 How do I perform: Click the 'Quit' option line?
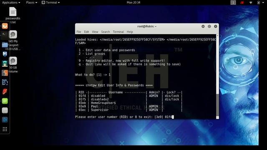pos(130,64)
